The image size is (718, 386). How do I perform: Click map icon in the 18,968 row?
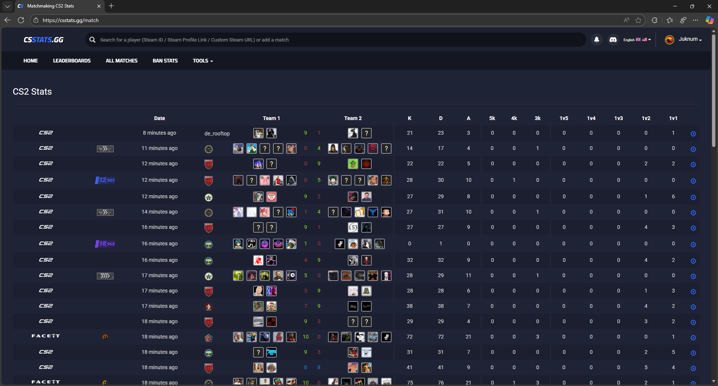(x=209, y=245)
